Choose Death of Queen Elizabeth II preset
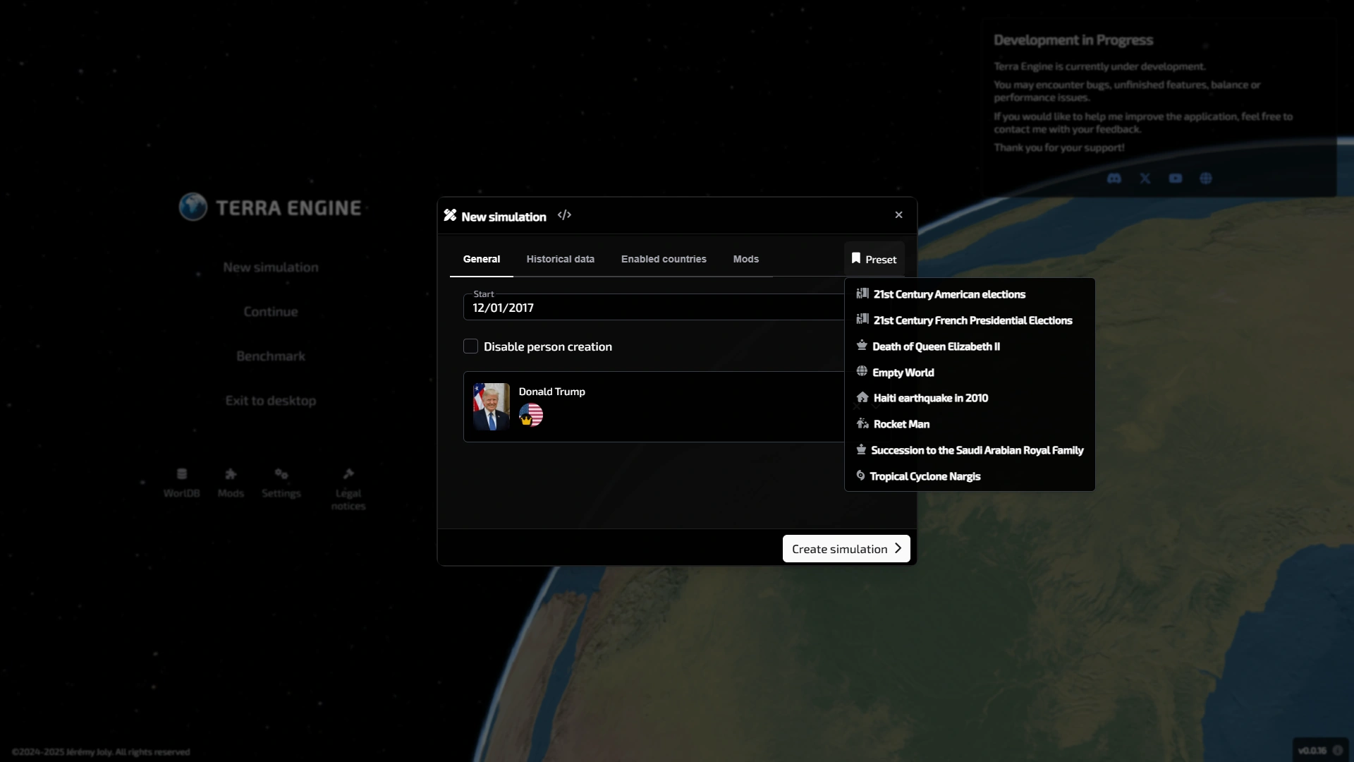 point(970,346)
